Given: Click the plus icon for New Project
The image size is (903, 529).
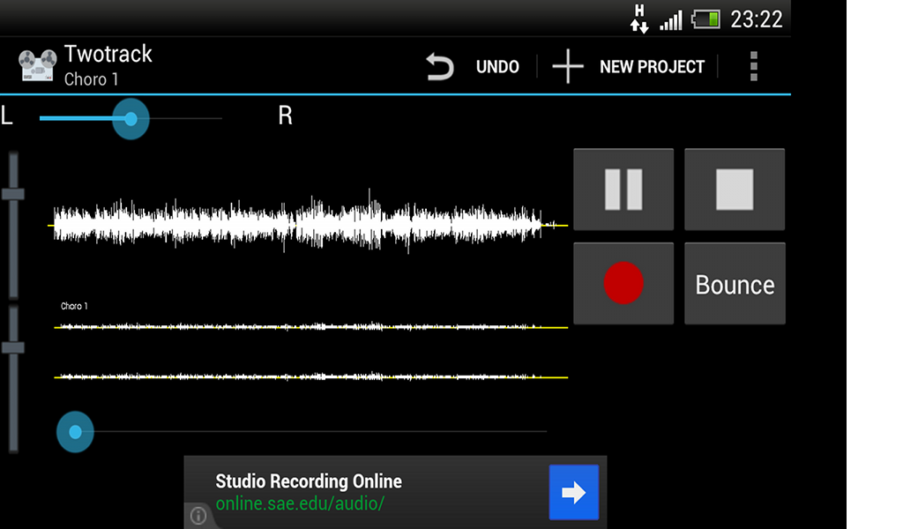Looking at the screenshot, I should tap(567, 65).
